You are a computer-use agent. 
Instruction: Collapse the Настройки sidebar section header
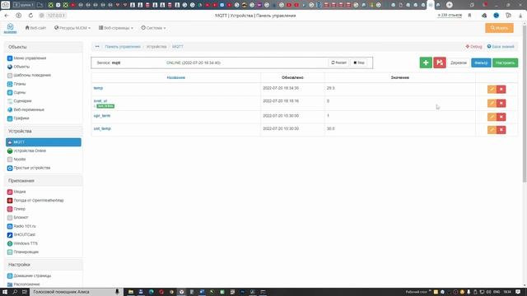(44, 265)
